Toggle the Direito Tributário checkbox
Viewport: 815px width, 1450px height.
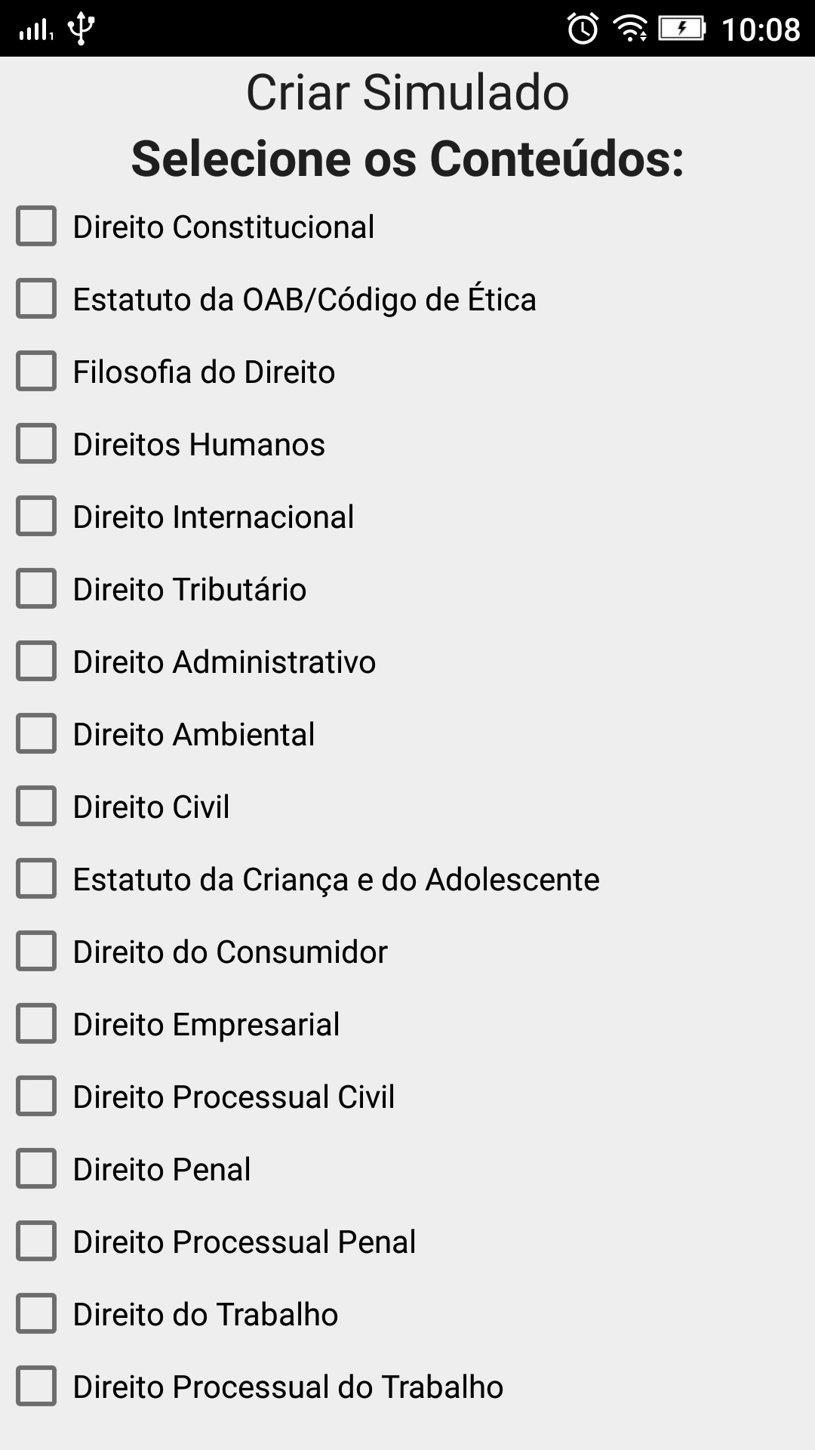(x=36, y=589)
